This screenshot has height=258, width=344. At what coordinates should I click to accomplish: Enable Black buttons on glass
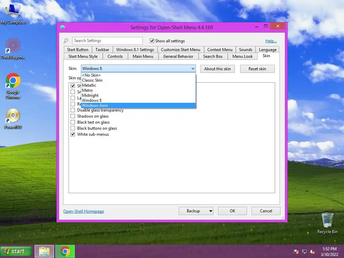tap(73, 128)
